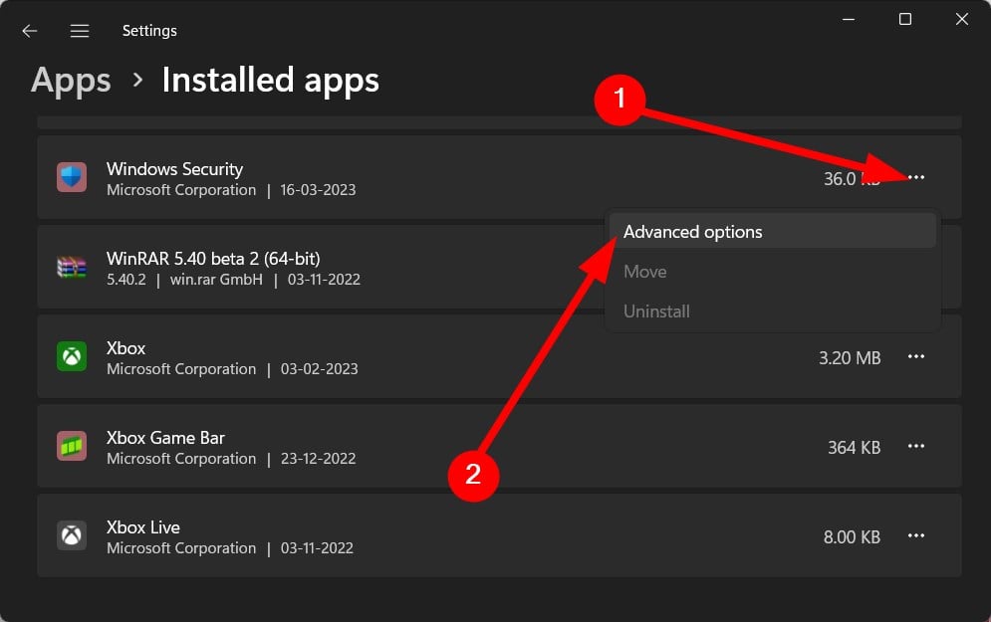Click WinRAR publisher win.rar GmbH
991x622 pixels.
click(x=216, y=280)
